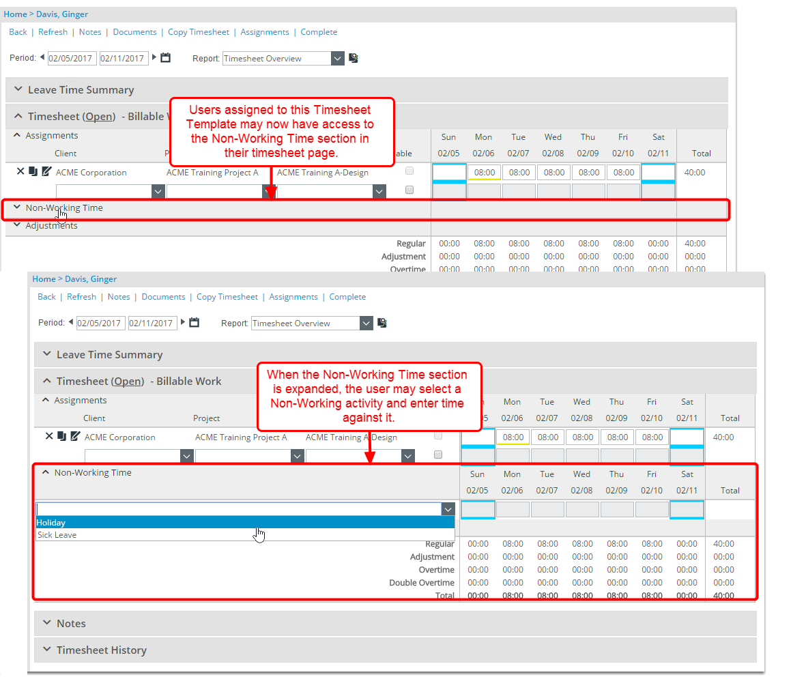This screenshot has width=791, height=677.
Task: Open Documents link in lower window
Action: (163, 297)
